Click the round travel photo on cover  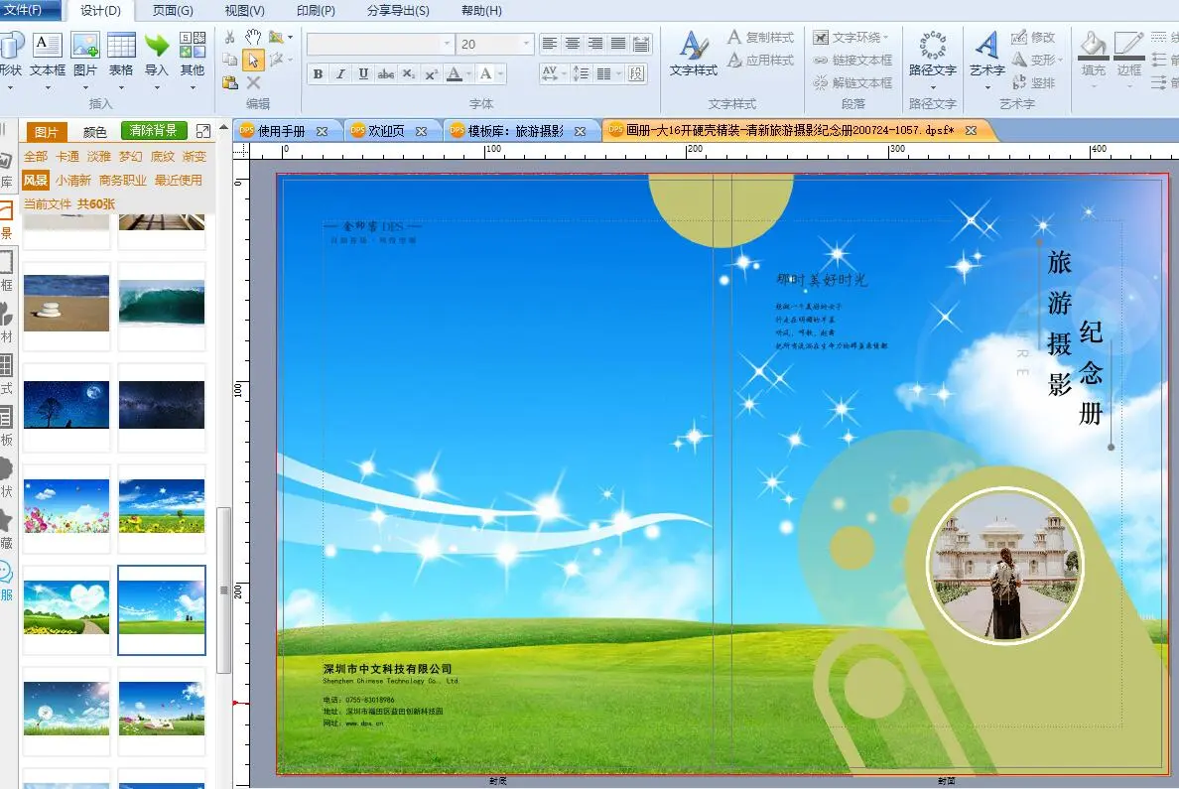pyautogui.click(x=1005, y=567)
